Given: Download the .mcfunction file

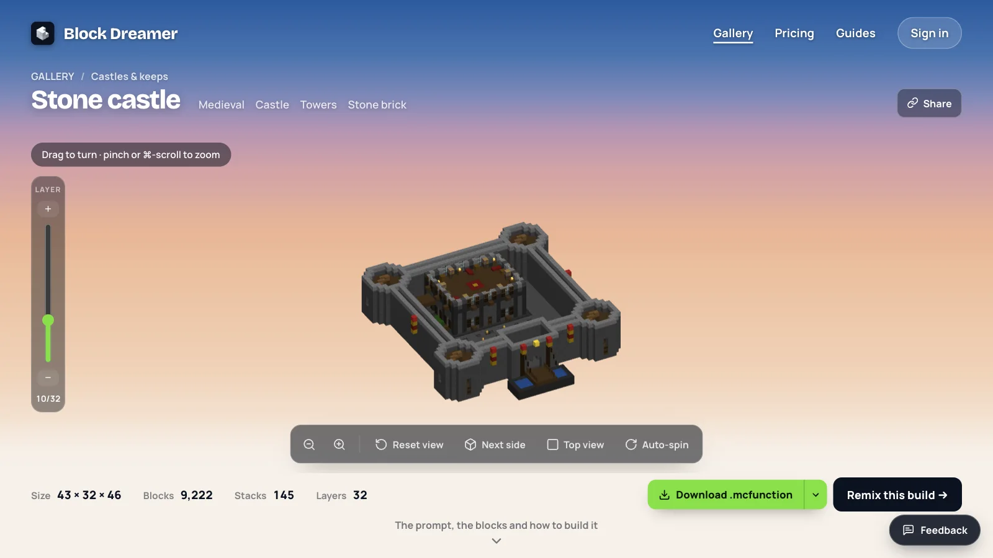Looking at the screenshot, I should pyautogui.click(x=726, y=495).
